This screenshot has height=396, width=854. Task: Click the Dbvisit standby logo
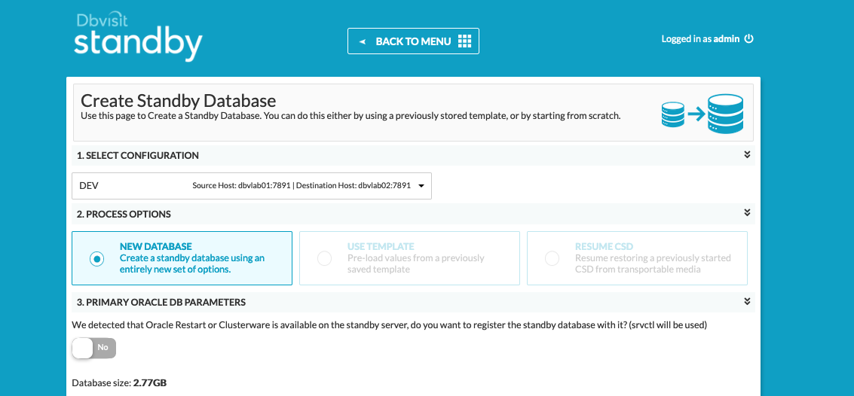coord(138,37)
